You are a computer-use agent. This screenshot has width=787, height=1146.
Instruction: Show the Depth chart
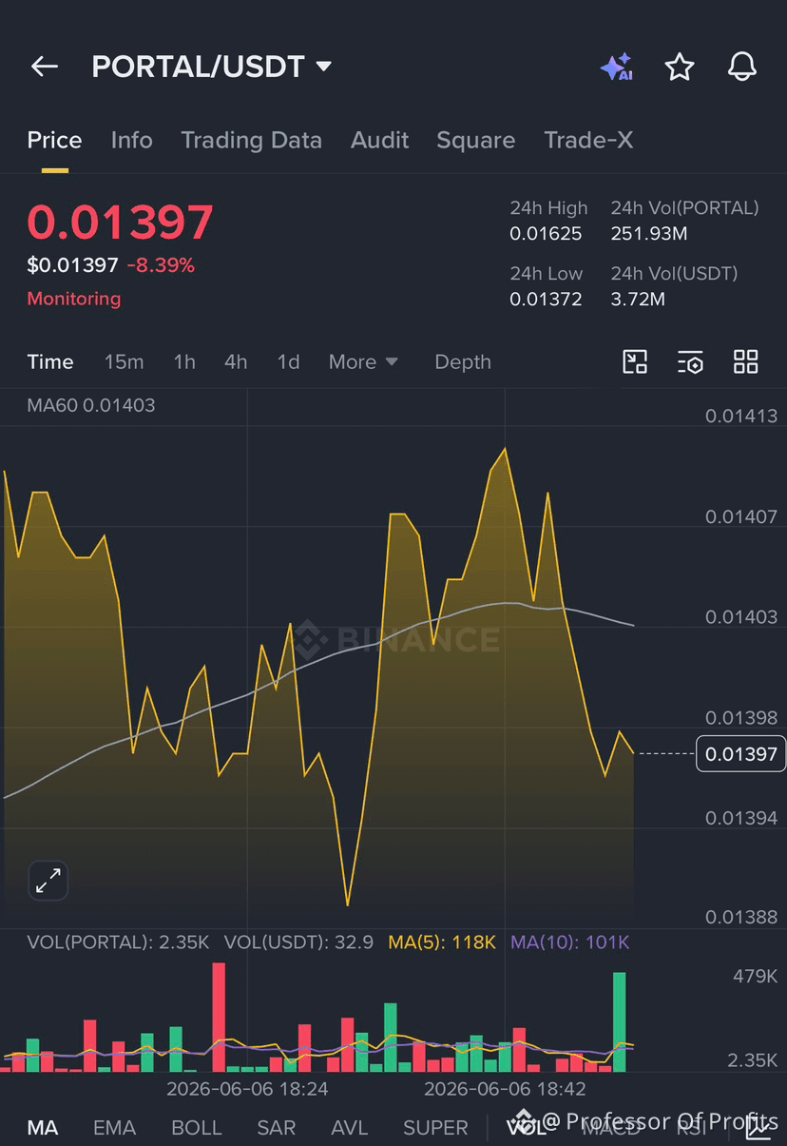pyautogui.click(x=463, y=361)
